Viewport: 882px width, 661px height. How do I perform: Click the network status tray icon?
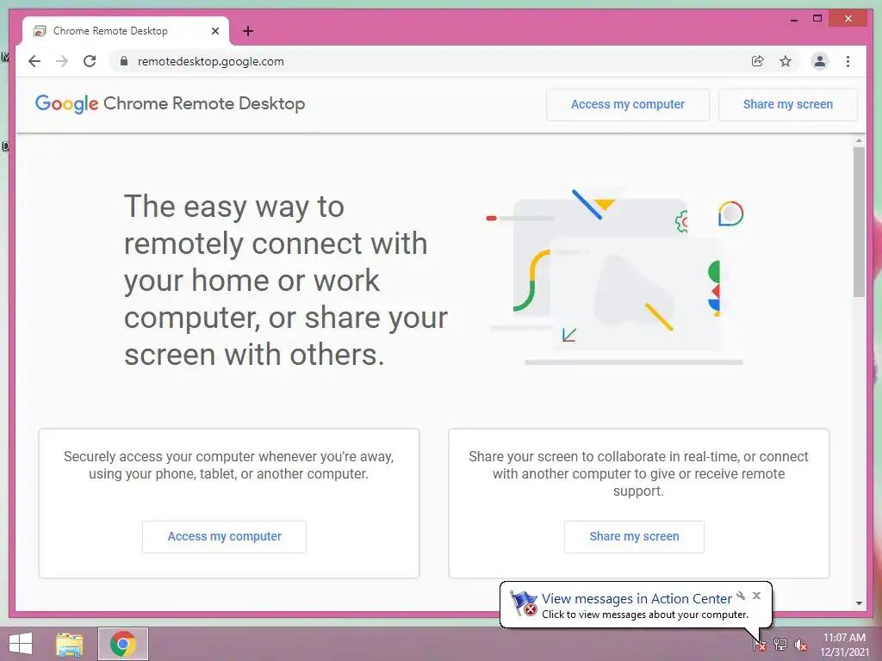coord(780,645)
